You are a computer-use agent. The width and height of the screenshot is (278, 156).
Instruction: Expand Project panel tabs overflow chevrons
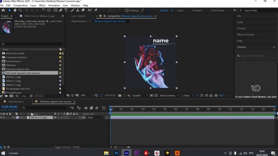[x=63, y=16]
